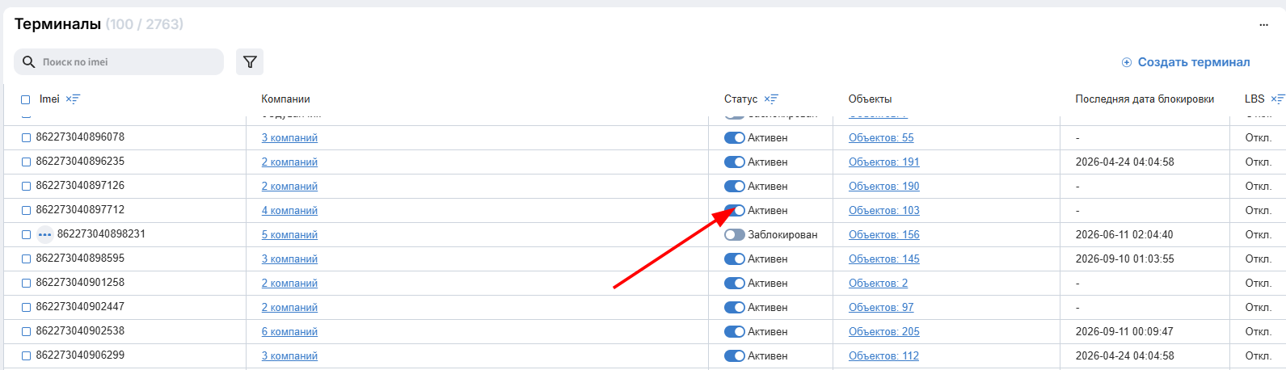The height and width of the screenshot is (370, 1286).
Task: Click plus icon of Создать терминал
Action: 1127,62
